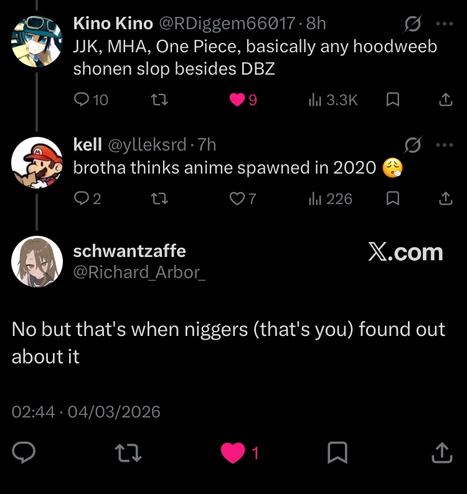
Task: Reply to Kino Kino's post
Action: (x=82, y=100)
